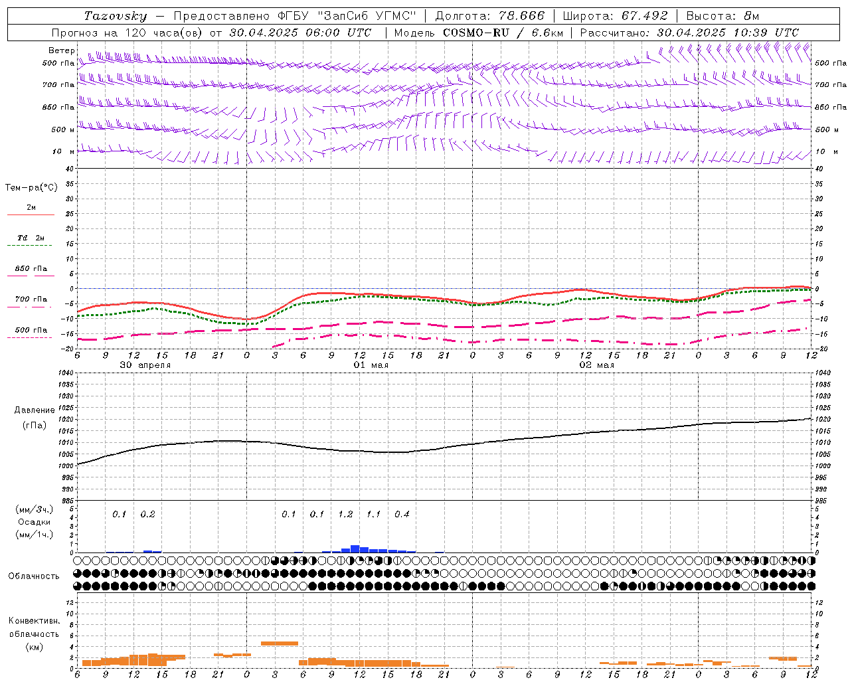Screen dimensions: 850x680
Task: Click the "500 м" wind level label on the left
Action: pyautogui.click(x=63, y=129)
